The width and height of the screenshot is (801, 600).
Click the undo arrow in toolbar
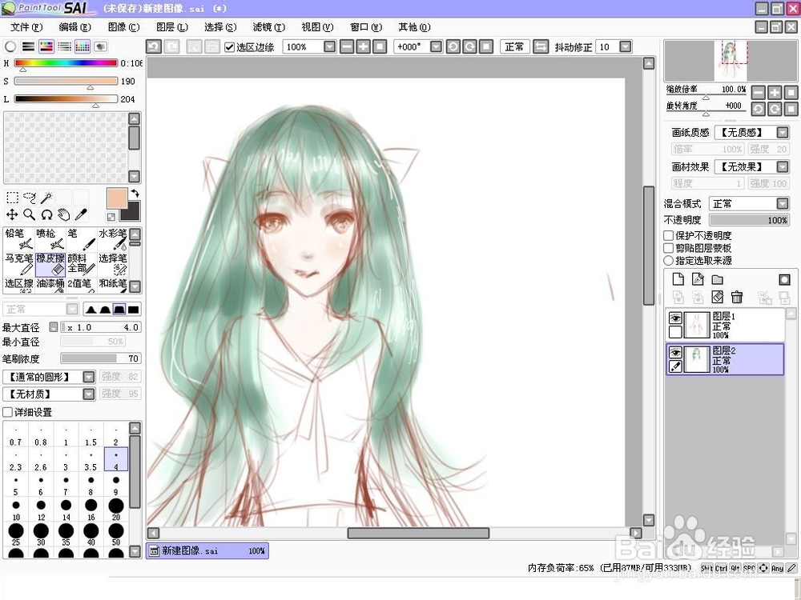(x=154, y=47)
